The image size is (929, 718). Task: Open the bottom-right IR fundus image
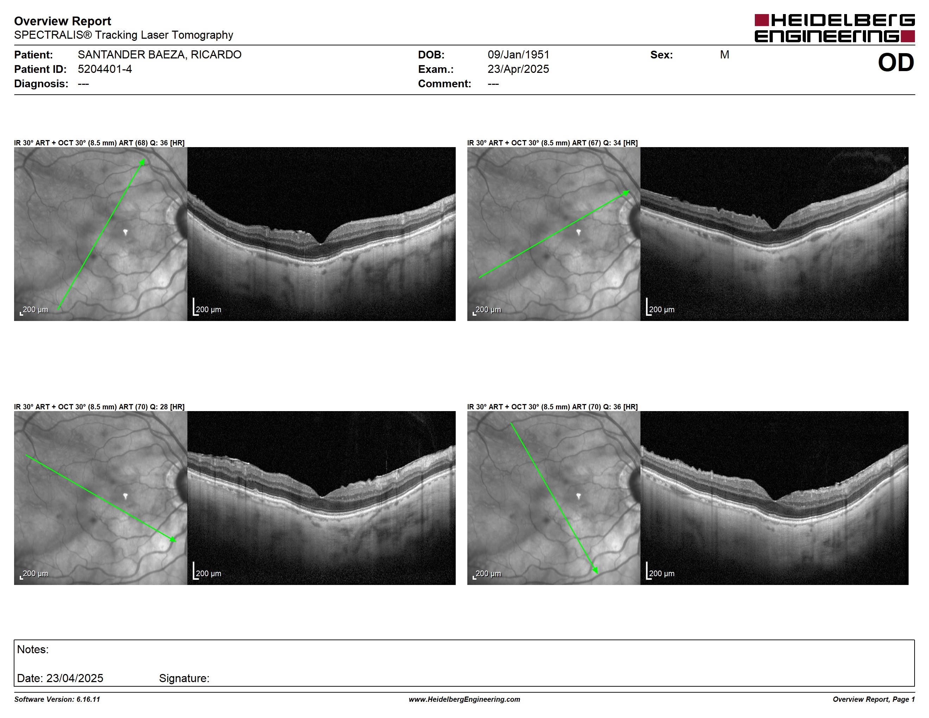[554, 498]
